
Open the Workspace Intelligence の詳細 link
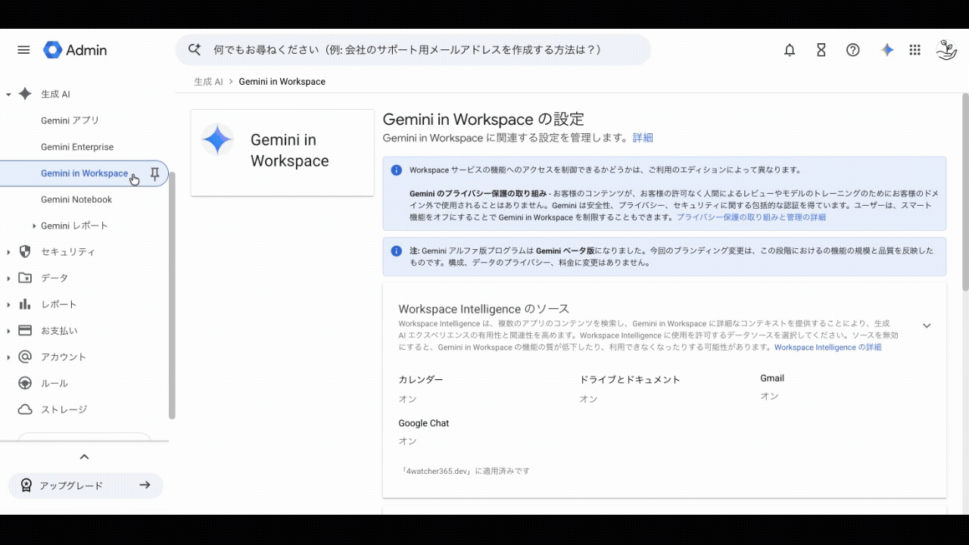[827, 347]
